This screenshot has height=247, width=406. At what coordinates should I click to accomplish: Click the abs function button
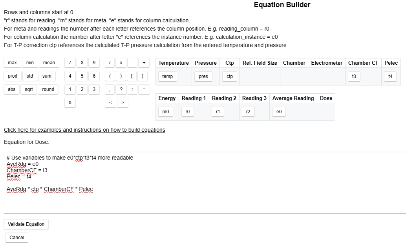(x=11, y=89)
